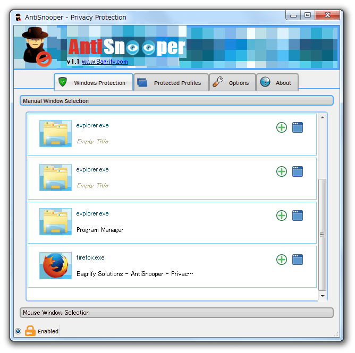355x353 pixels.
Task: Switch to the Windows Protection tab
Action: point(94,82)
